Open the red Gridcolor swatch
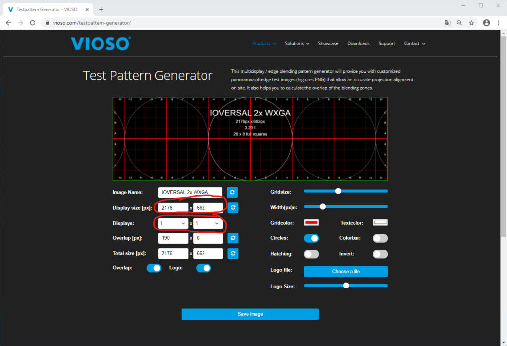The height and width of the screenshot is (346, 507). click(311, 223)
